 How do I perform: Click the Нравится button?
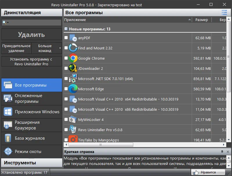(208, 172)
